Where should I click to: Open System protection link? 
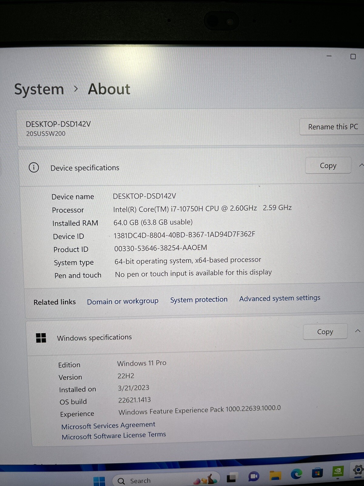(199, 299)
